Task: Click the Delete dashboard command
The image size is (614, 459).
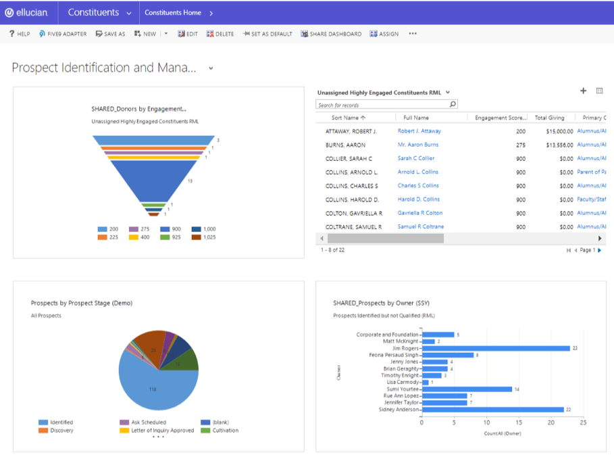Action: coord(220,34)
